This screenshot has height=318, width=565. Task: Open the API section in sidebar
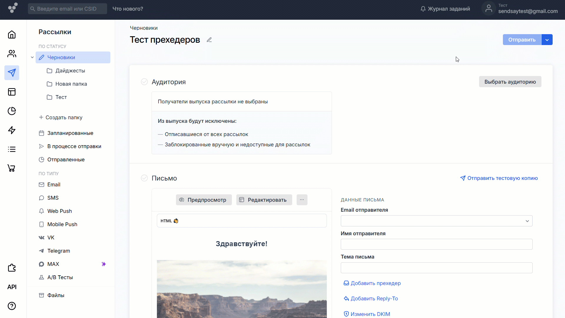[12, 287]
